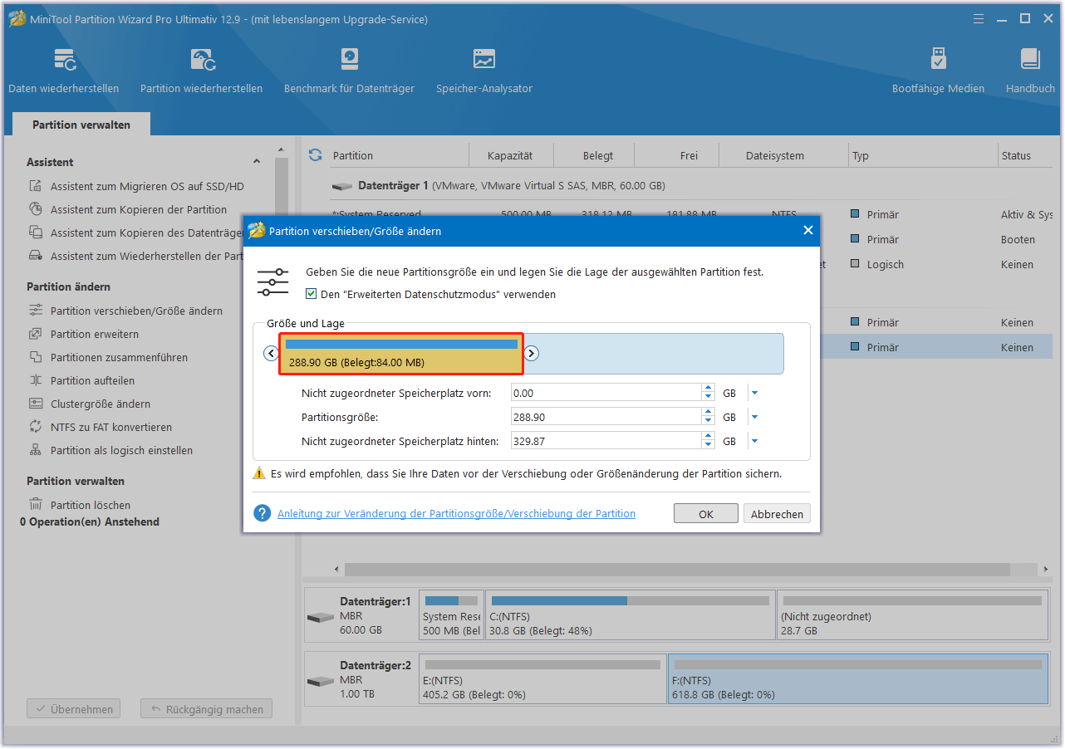Sort by Kapazität column header

510,155
